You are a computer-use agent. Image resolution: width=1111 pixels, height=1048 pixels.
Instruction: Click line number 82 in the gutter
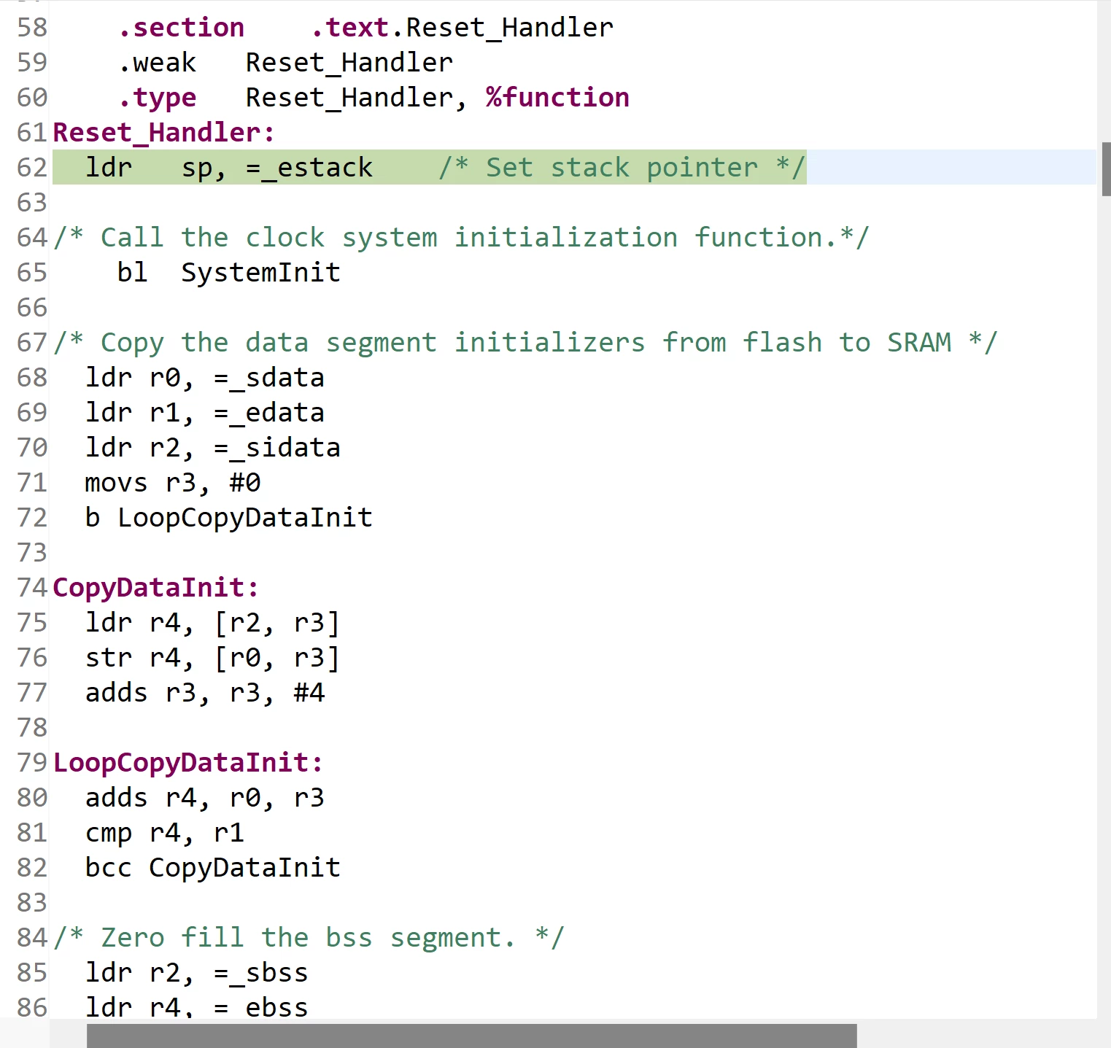(x=32, y=867)
